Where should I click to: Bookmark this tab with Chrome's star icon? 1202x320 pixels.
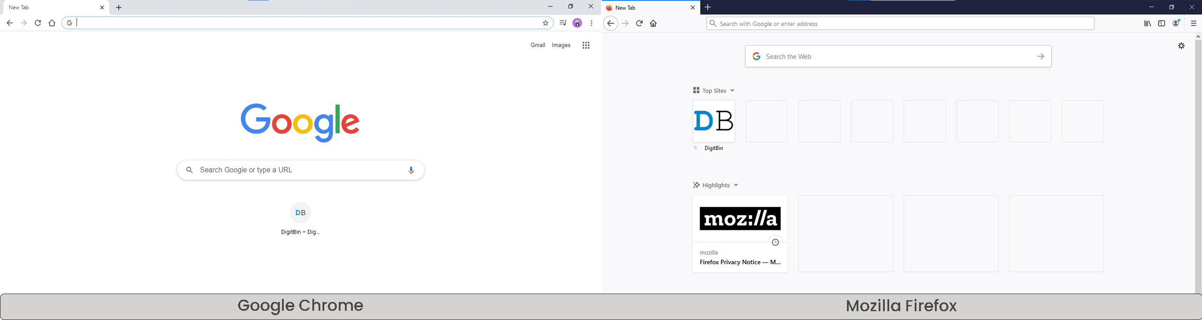pos(546,23)
